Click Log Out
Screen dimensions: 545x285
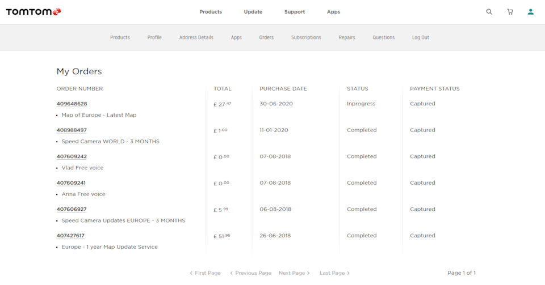point(421,37)
